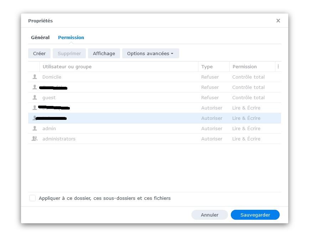
Task: Sort by Utilisateur ou groupe column header
Action: click(x=119, y=66)
